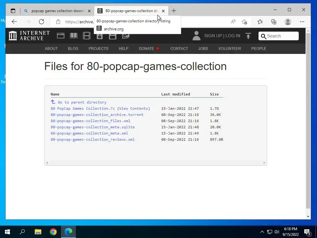Viewport: 317px width, 238px height.
Task: Select the size value 897.0B
Action: 216,139
